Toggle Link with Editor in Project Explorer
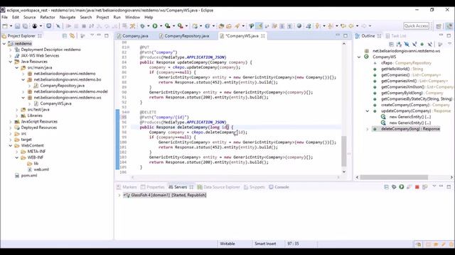This screenshot has height=255, width=455. coord(72,36)
